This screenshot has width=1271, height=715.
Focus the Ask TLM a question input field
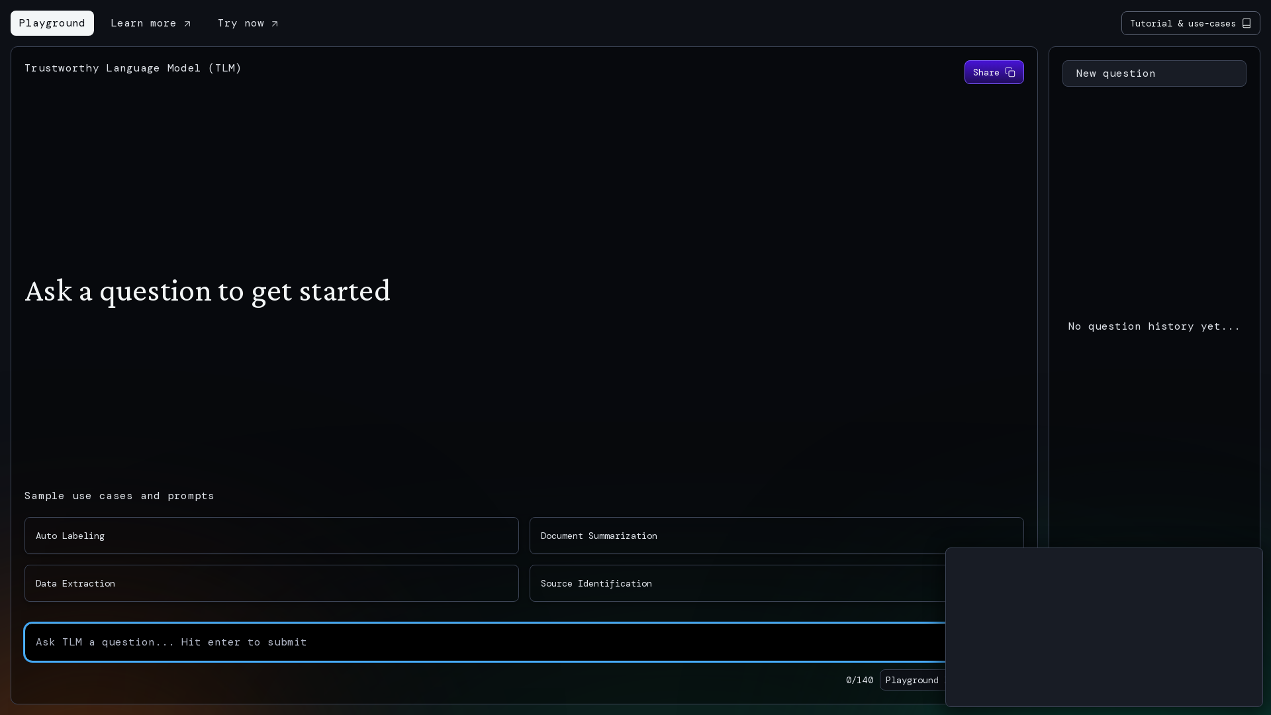pyautogui.click(x=463, y=642)
